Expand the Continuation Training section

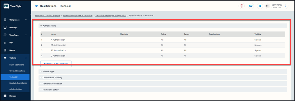[x=163, y=77]
